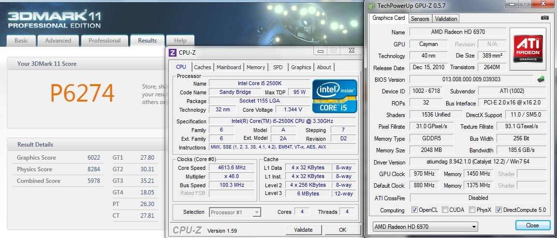Click the Bus Speed 100.3 MHz value
The image size is (557, 238).
coord(232,185)
